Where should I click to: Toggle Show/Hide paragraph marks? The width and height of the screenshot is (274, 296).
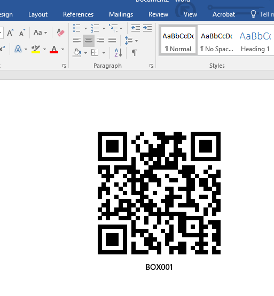pyautogui.click(x=135, y=53)
